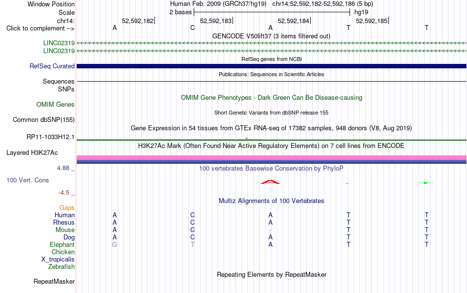
Task: Open the OMIM Gene Phenotypes track title
Action: click(x=271, y=98)
